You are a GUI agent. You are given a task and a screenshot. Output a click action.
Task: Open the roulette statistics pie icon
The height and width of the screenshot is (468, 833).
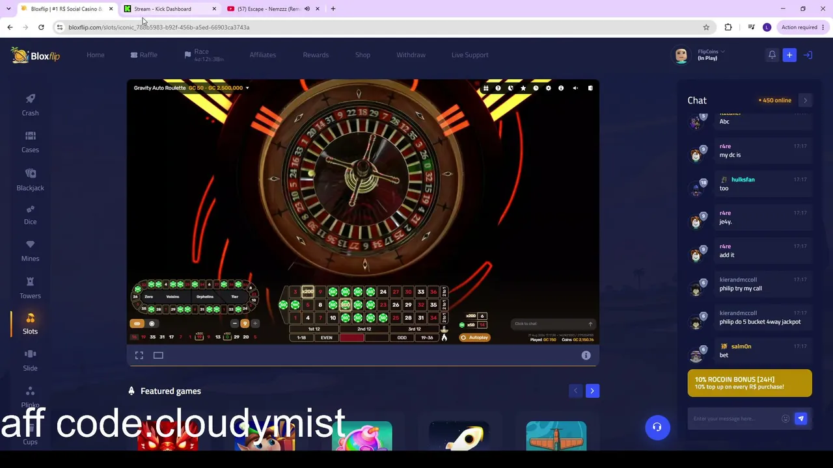510,88
